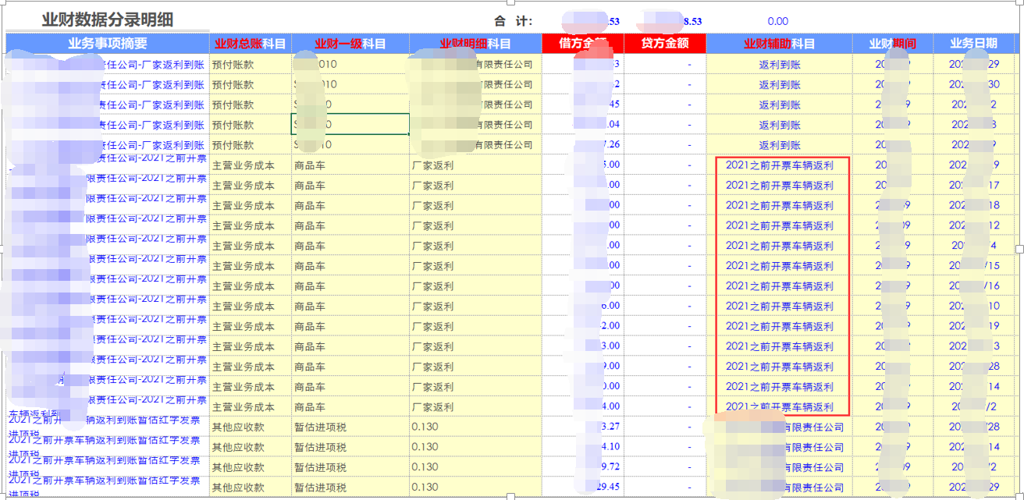
Task: Click the top 返利到账 cell
Action: click(x=778, y=64)
